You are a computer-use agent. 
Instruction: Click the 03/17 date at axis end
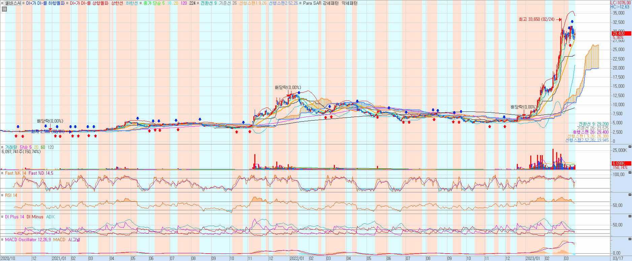pos(618,258)
